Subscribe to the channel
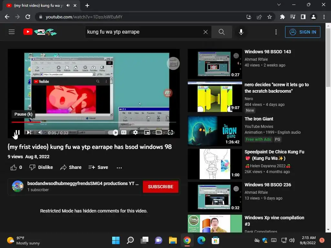Viewport: 331px width, 248px height. [x=161, y=187]
